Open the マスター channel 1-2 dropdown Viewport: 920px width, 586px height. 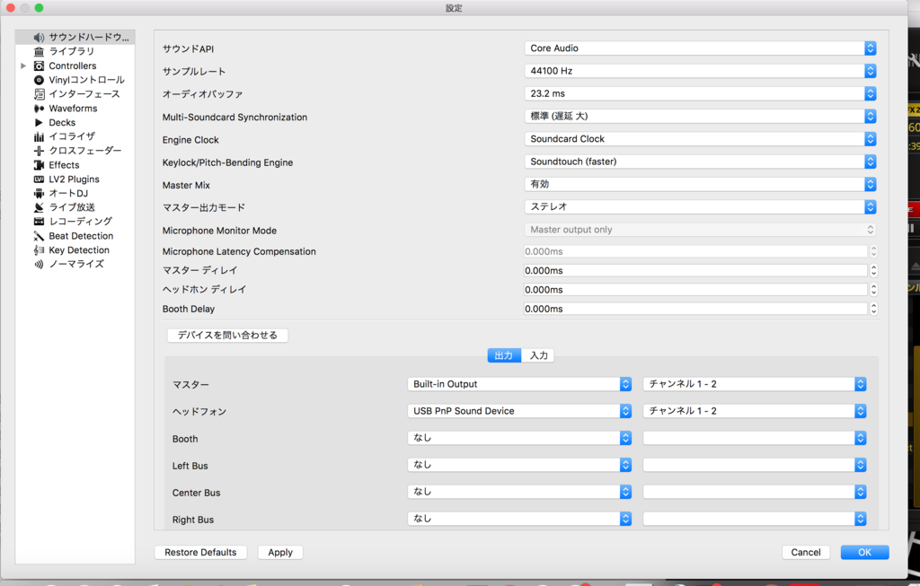[755, 384]
